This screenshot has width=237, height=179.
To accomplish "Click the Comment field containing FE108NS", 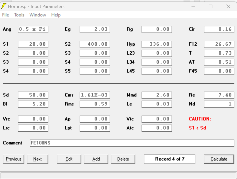I will pyautogui.click(x=132, y=143).
